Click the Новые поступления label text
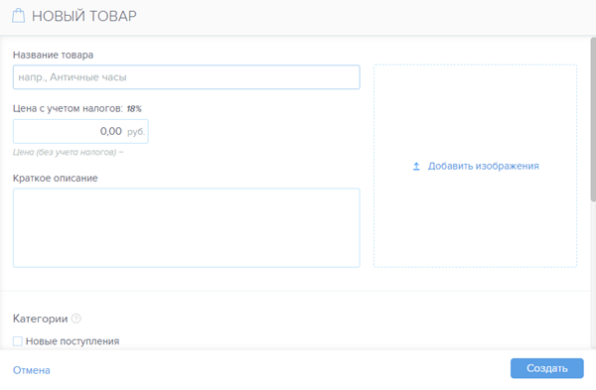This screenshot has width=596, height=390. click(x=73, y=341)
